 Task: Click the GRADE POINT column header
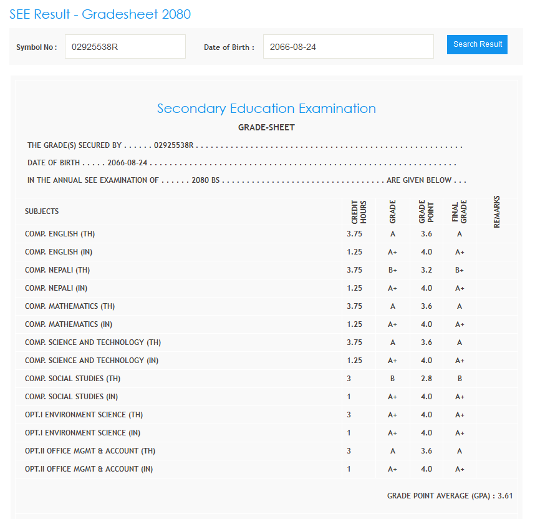pyautogui.click(x=427, y=212)
